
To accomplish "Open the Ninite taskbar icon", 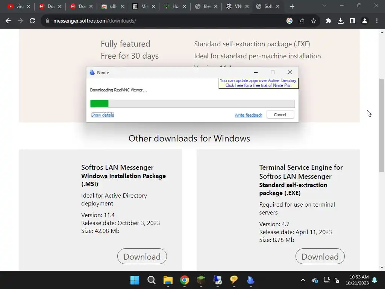I will point(250,280).
